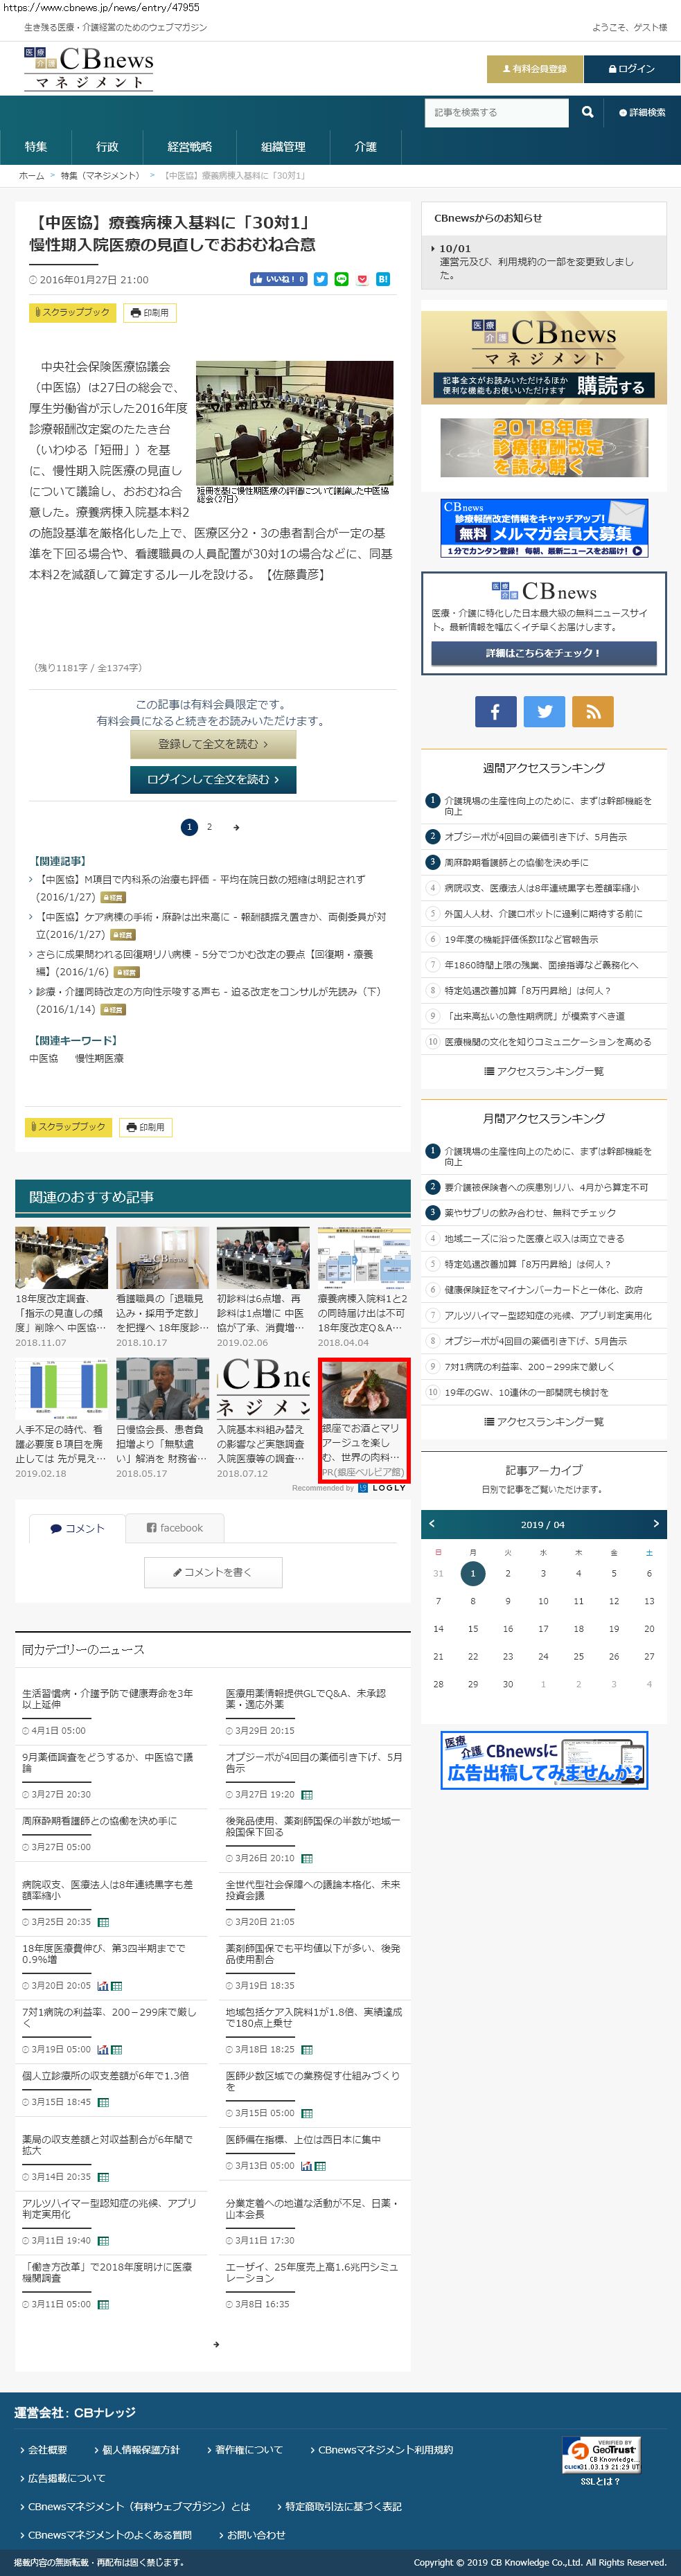The width and height of the screenshot is (681, 2576).
Task: Select the 行政 navigation menu item
Action: pos(107,146)
